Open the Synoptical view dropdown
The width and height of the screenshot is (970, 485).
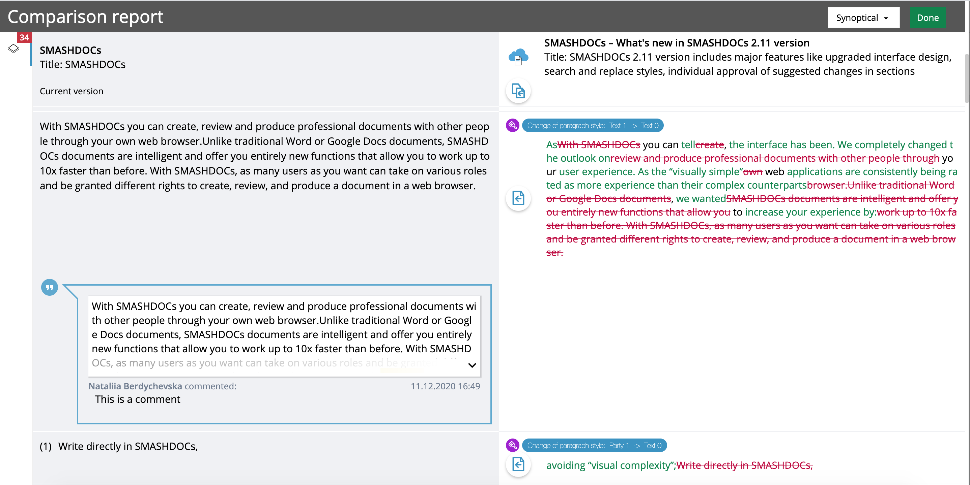click(x=863, y=18)
